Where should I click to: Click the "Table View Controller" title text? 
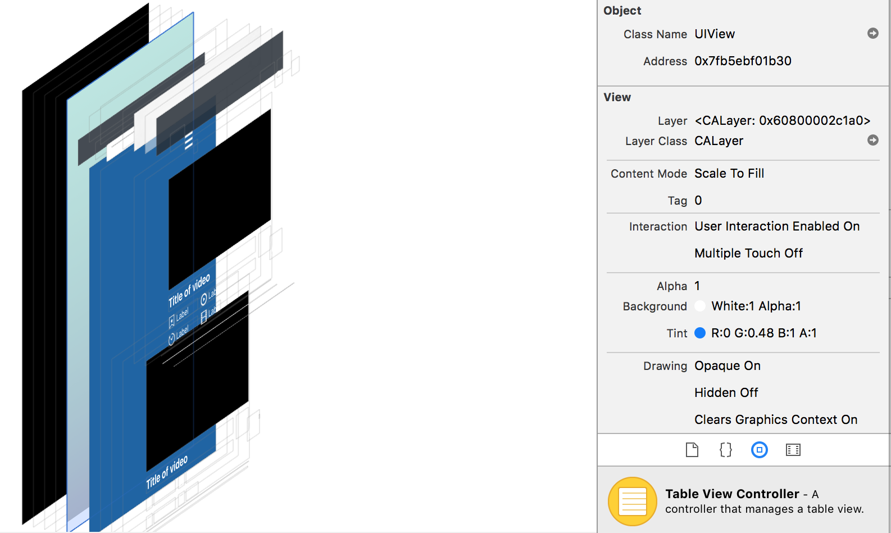pyautogui.click(x=731, y=494)
